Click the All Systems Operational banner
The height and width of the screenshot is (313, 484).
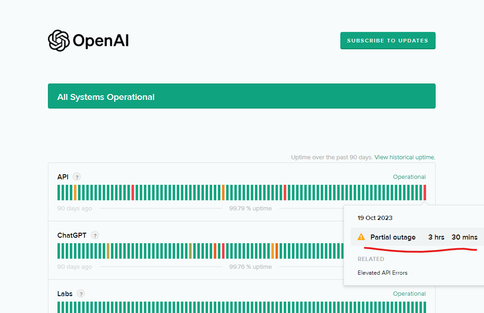pyautogui.click(x=242, y=96)
